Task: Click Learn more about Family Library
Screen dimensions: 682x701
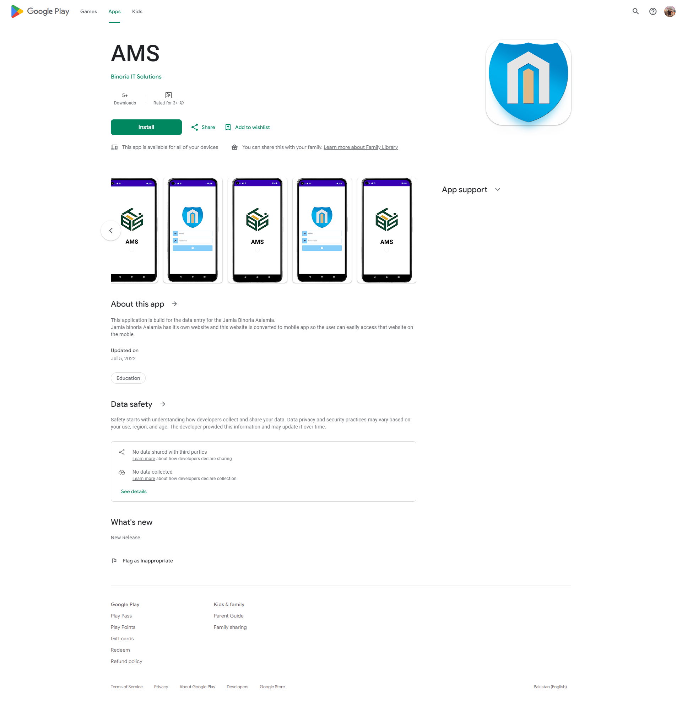Action: point(361,147)
